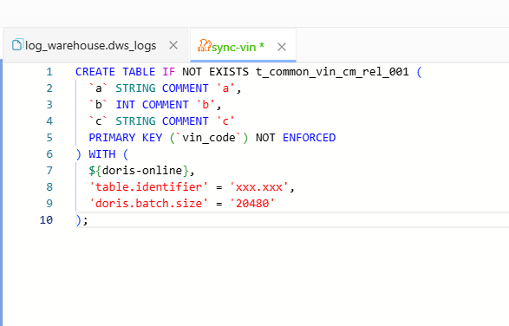The image size is (509, 326).
Task: Close the sync-vin tab
Action: click(x=282, y=47)
